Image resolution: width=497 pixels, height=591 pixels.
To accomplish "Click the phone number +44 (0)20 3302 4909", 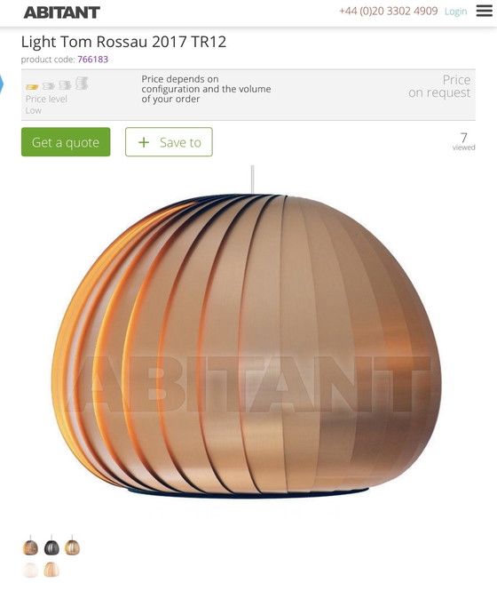I will tap(389, 11).
